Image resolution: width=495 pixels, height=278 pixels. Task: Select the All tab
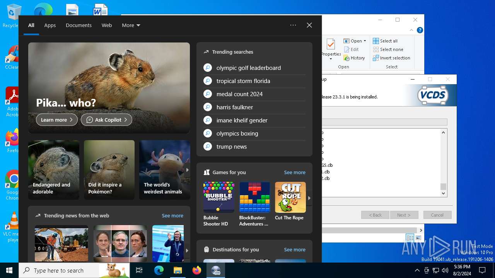(31, 25)
